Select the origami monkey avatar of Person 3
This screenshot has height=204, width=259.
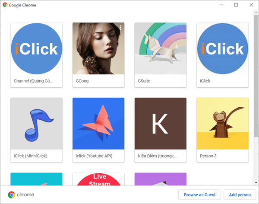point(223,124)
